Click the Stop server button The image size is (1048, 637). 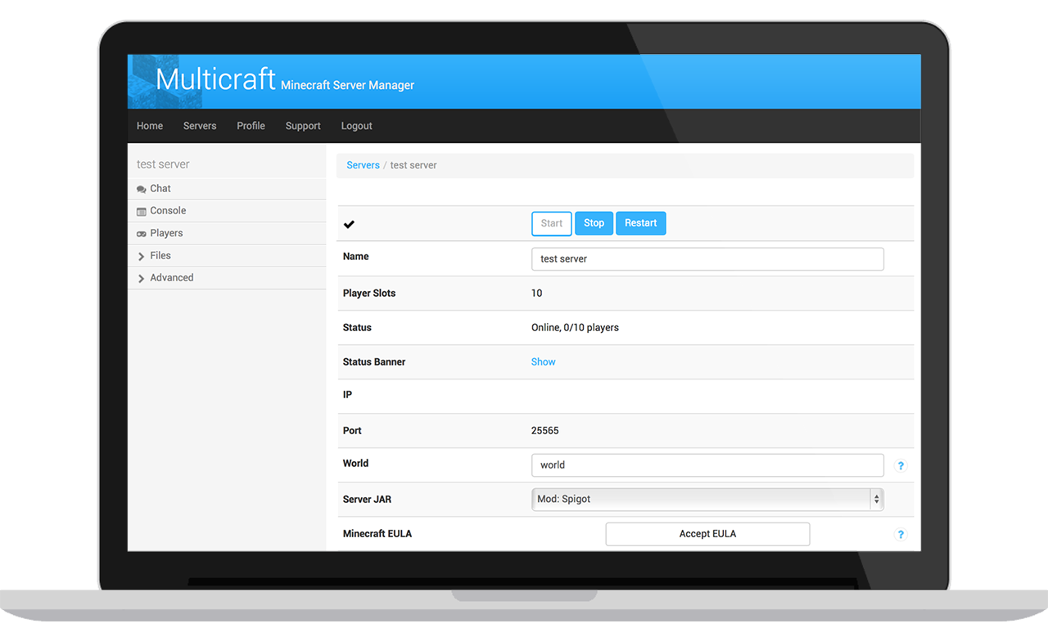click(x=594, y=223)
